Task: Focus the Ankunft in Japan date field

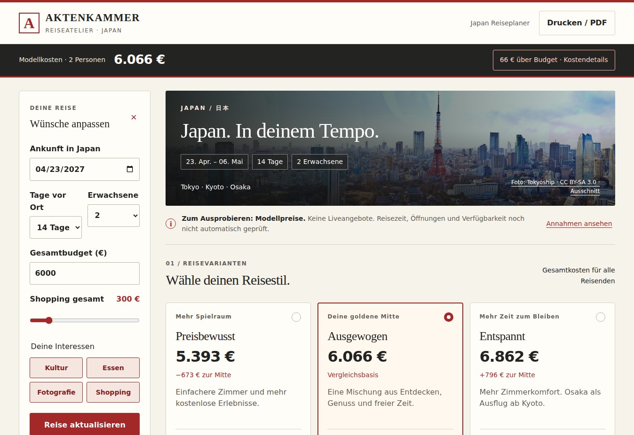Action: [x=85, y=170]
